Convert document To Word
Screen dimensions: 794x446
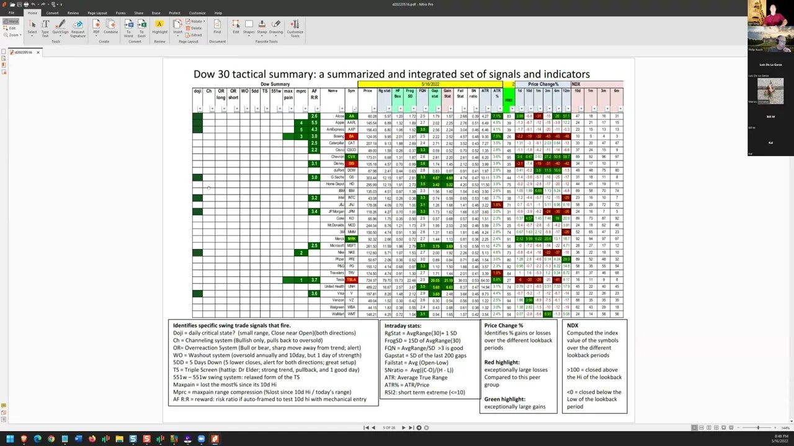point(128,28)
